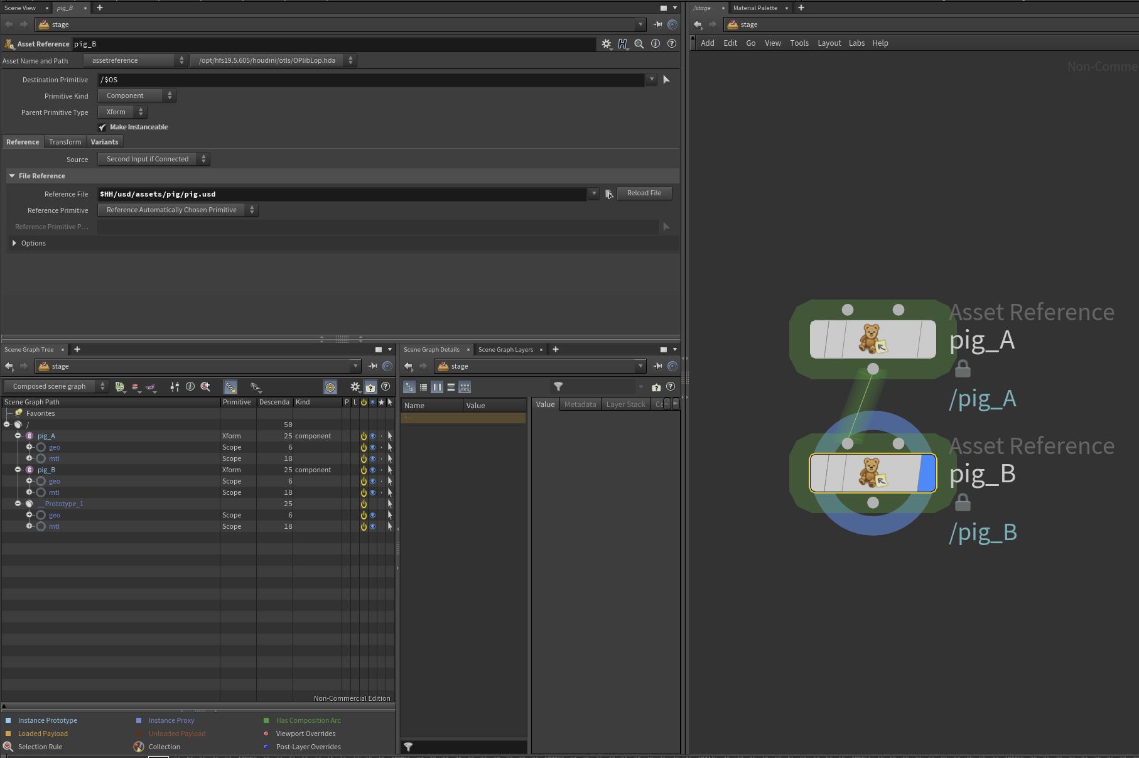Click the back arrow in network editor pane
The width and height of the screenshot is (1139, 758).
point(698,24)
